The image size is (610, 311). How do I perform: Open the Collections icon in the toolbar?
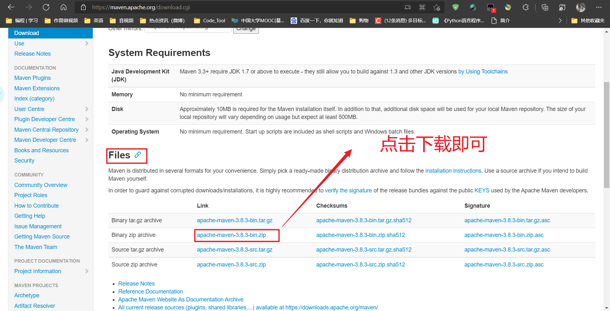point(545,7)
